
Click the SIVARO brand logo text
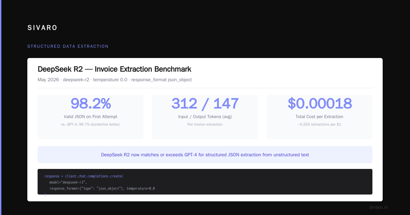(42, 28)
